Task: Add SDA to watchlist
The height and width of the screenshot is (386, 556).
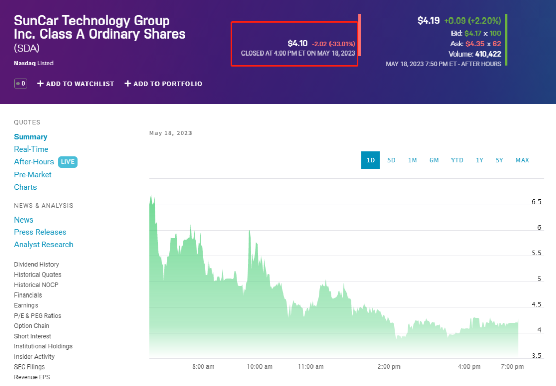Action: 76,84
